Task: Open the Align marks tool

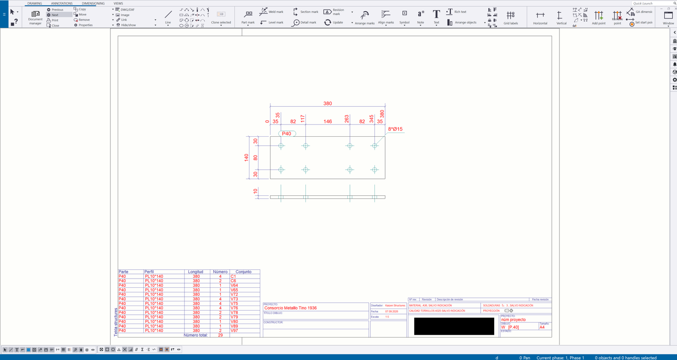Action: tap(386, 17)
